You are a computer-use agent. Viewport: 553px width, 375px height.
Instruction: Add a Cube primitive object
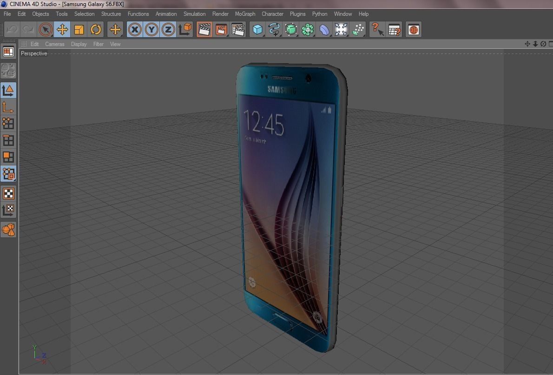257,30
